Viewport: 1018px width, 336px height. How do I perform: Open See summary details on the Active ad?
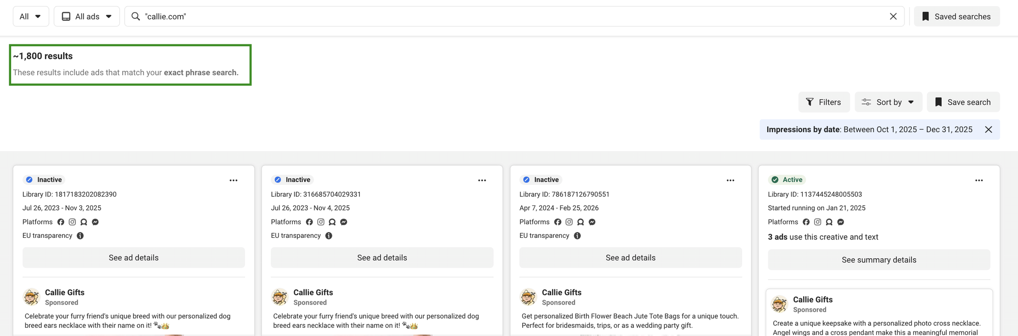[879, 260]
